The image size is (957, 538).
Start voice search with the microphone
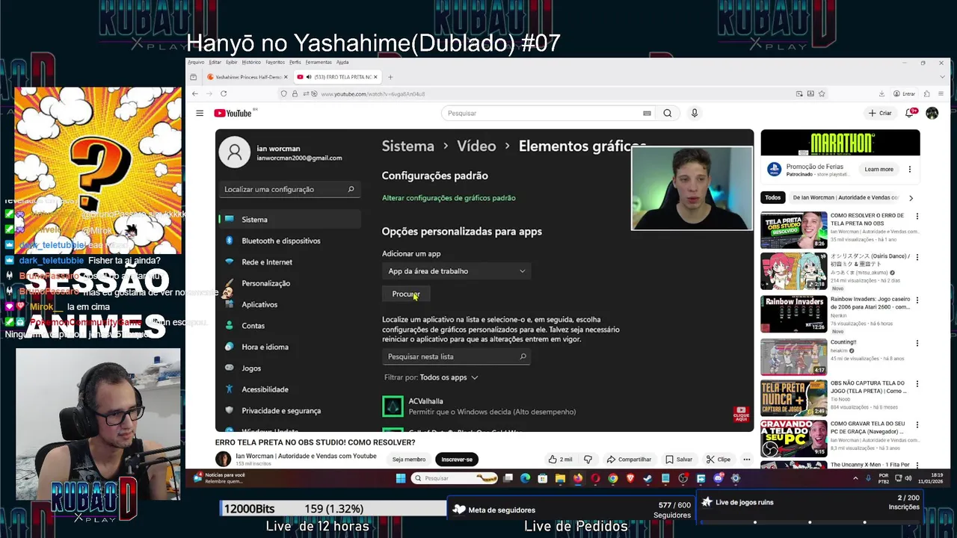coord(695,113)
